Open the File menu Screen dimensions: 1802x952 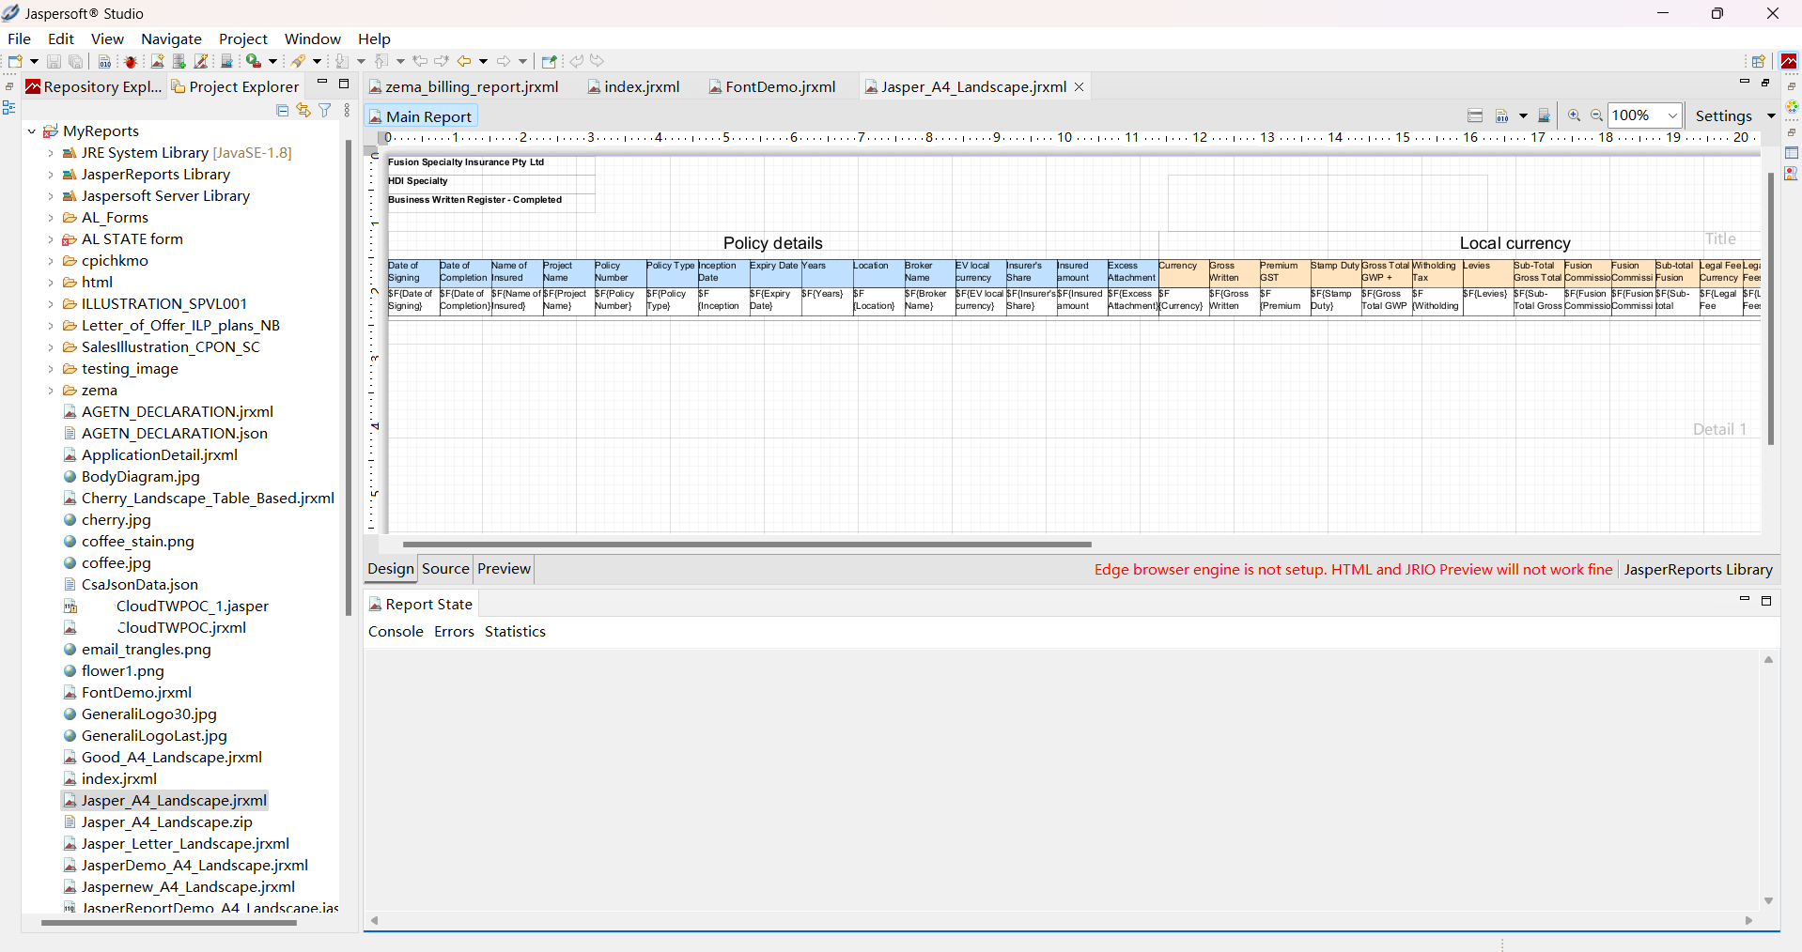(19, 38)
